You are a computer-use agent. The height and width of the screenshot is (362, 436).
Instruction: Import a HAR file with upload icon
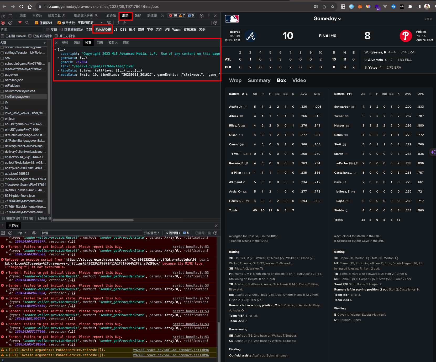tap(118, 23)
